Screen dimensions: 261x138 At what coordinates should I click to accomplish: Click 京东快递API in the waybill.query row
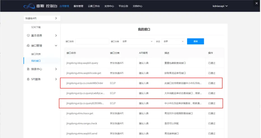(117, 63)
